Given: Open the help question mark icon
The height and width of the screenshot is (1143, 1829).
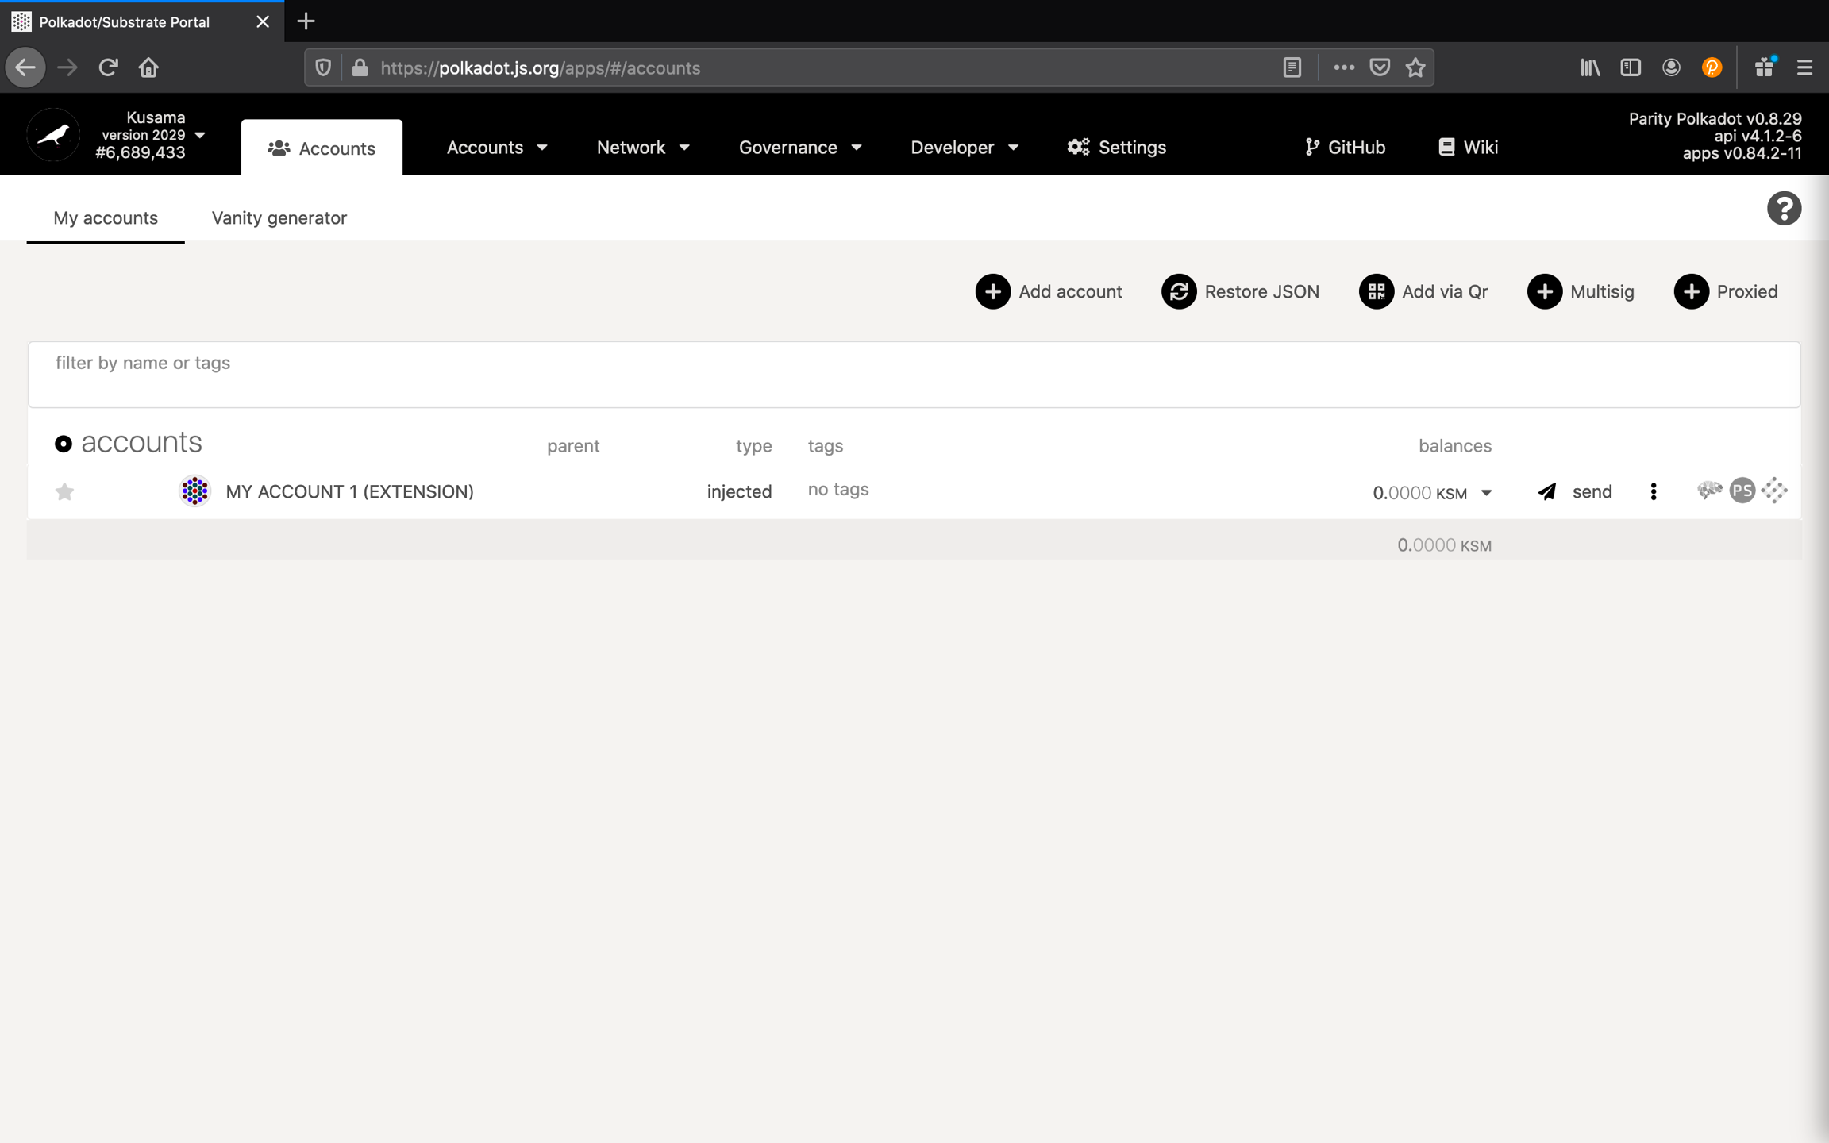Looking at the screenshot, I should click(x=1783, y=209).
